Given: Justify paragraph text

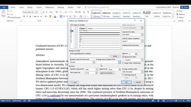Looking at the screenshot, I should 70,16.
